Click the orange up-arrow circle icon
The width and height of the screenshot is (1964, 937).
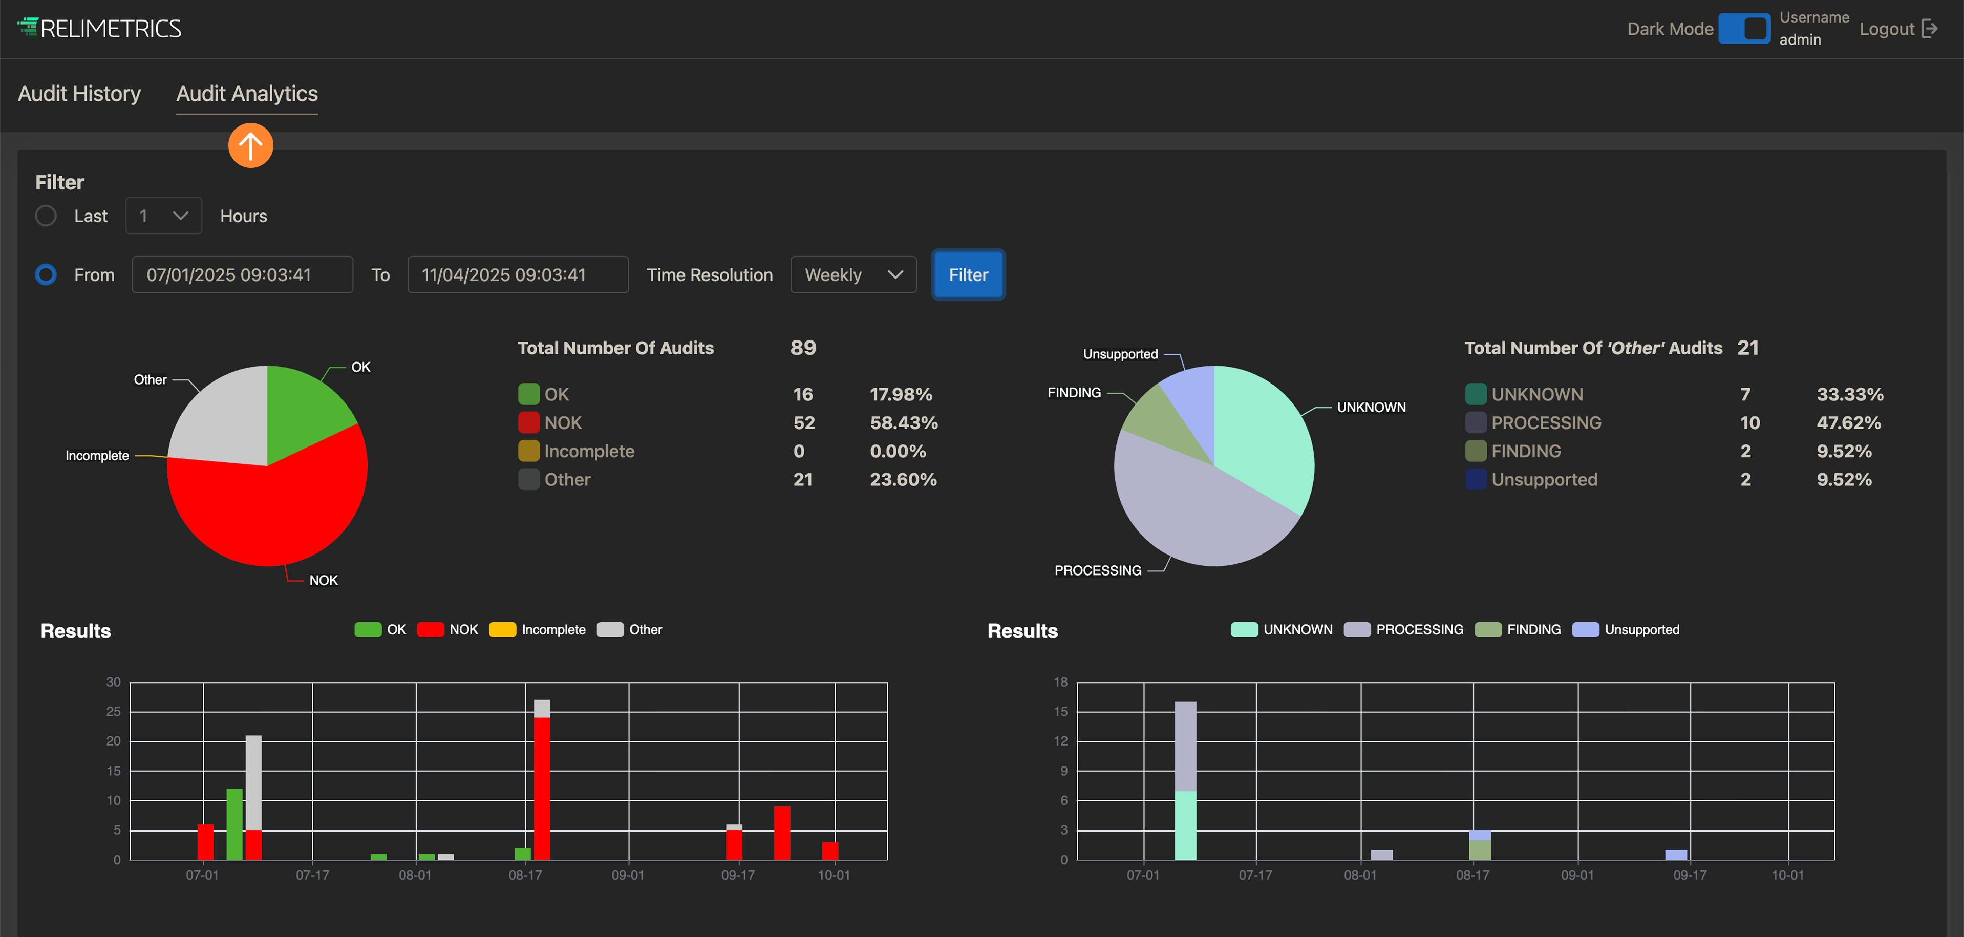tap(250, 145)
